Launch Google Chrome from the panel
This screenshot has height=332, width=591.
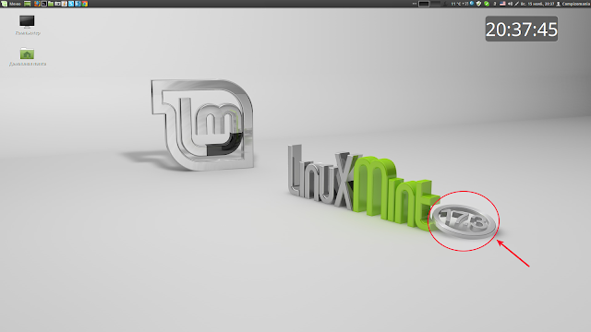coord(85,4)
